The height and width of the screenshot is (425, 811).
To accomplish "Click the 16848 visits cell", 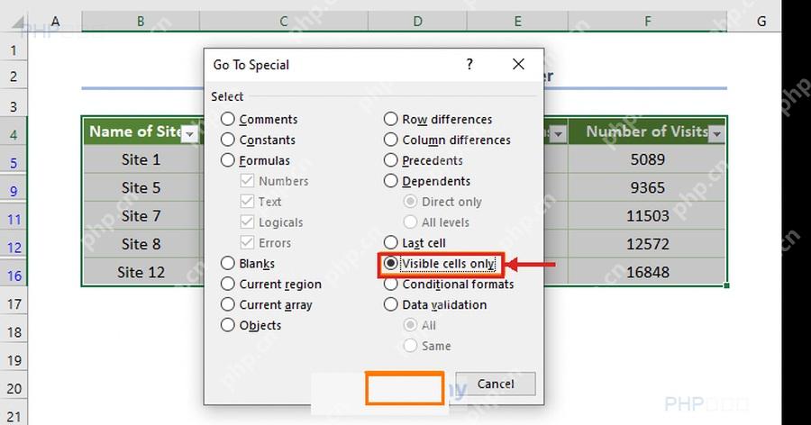I will tap(648, 272).
